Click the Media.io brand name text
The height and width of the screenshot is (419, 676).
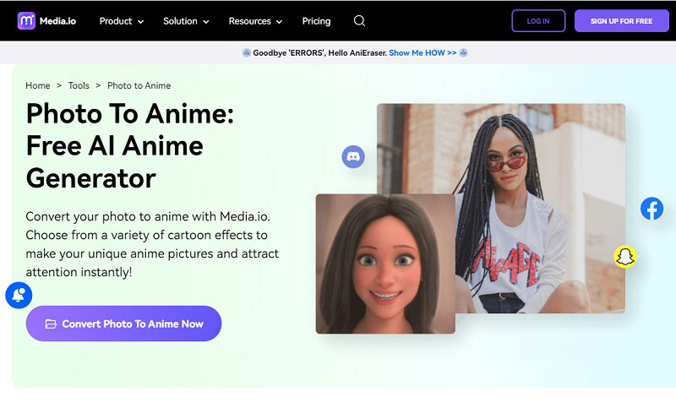[x=57, y=21]
